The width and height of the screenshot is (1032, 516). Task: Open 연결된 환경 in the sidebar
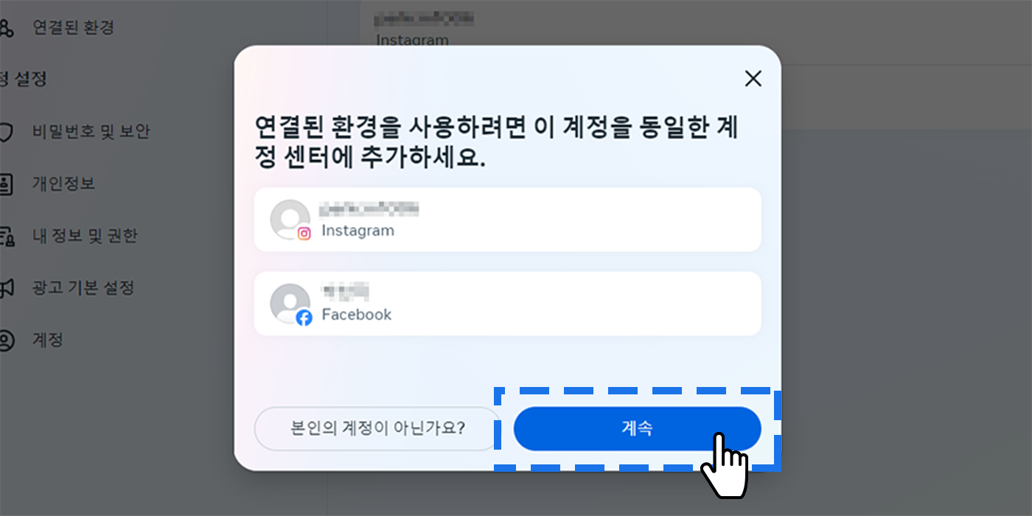(x=73, y=28)
